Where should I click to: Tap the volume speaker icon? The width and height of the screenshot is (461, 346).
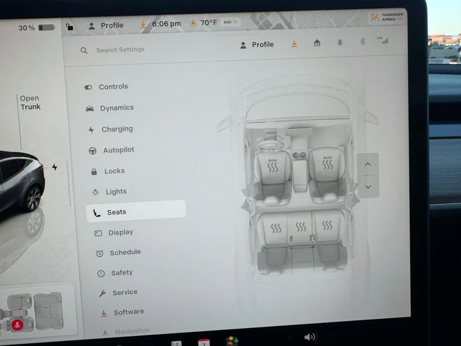point(309,337)
